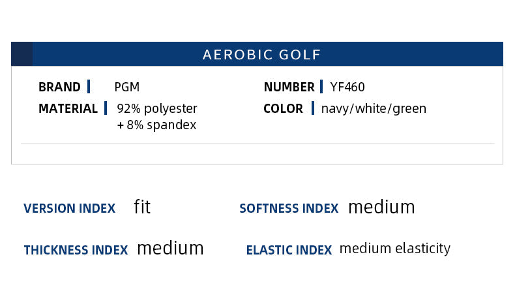
Task: Click the + 8% spandex line
Action: (156, 125)
